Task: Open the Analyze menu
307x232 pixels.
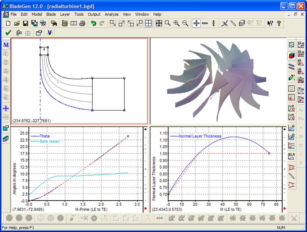Action: click(x=111, y=14)
